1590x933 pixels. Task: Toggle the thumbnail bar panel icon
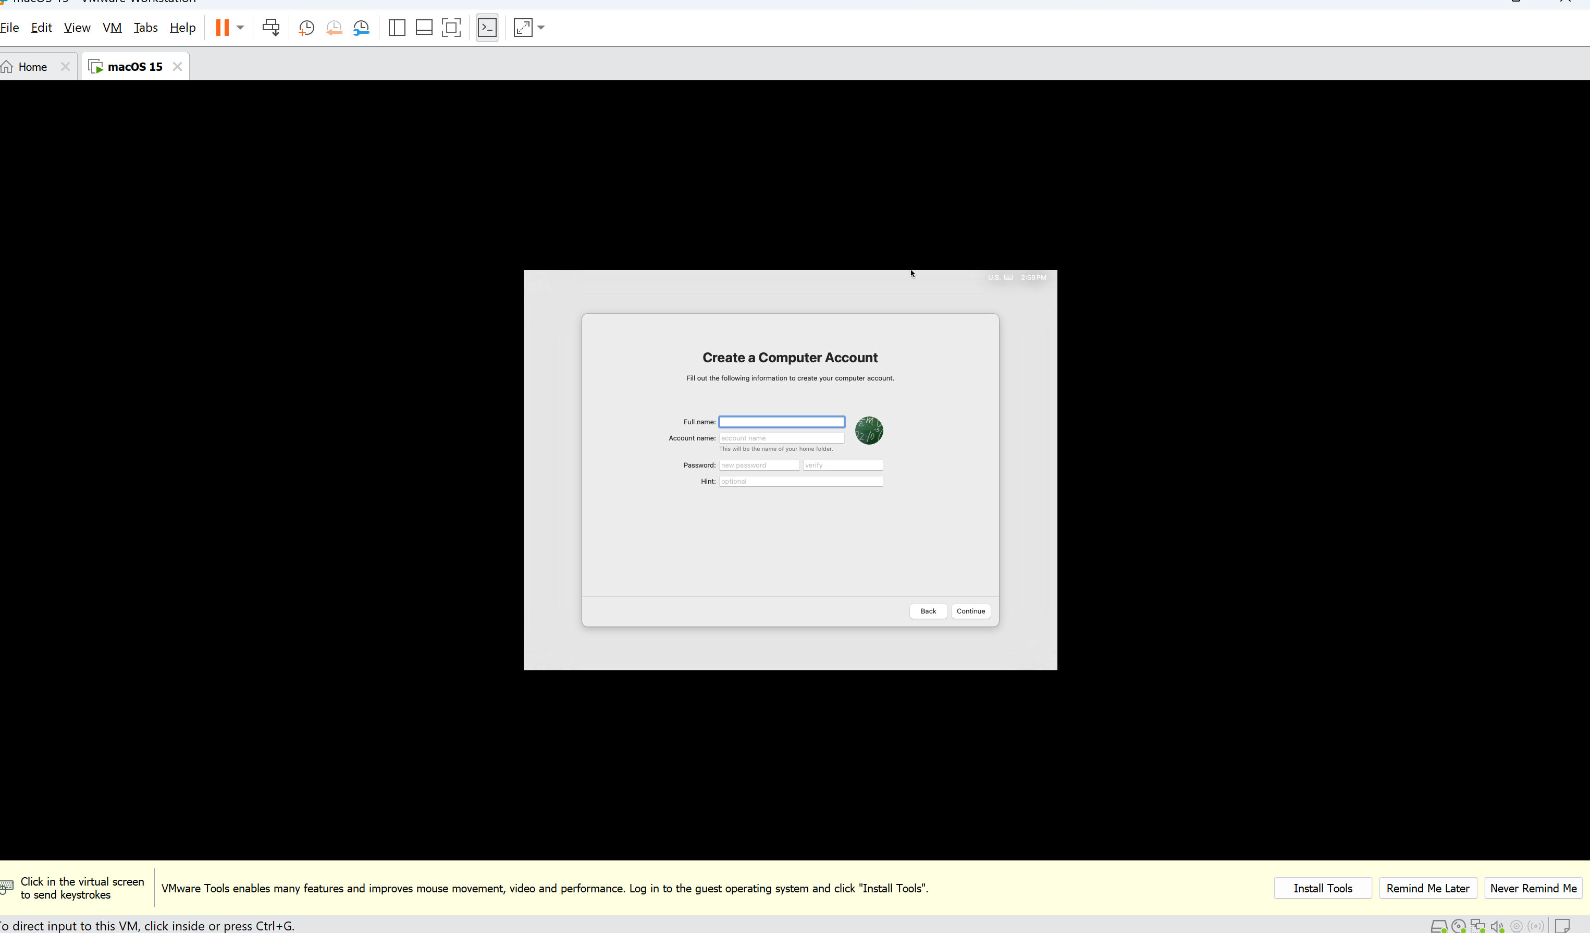[424, 28]
